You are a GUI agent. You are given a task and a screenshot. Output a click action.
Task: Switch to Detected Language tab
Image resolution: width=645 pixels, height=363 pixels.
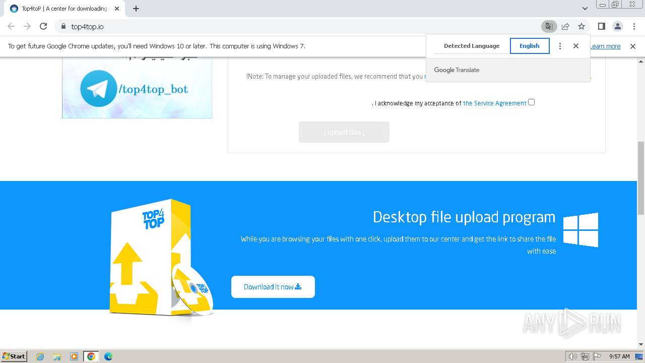[x=472, y=46]
